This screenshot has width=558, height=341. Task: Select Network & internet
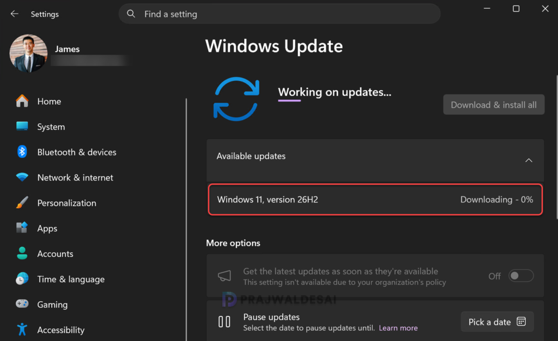pyautogui.click(x=75, y=177)
